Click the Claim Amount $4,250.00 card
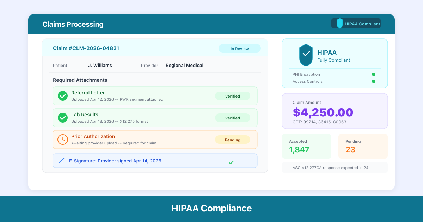 click(x=335, y=111)
